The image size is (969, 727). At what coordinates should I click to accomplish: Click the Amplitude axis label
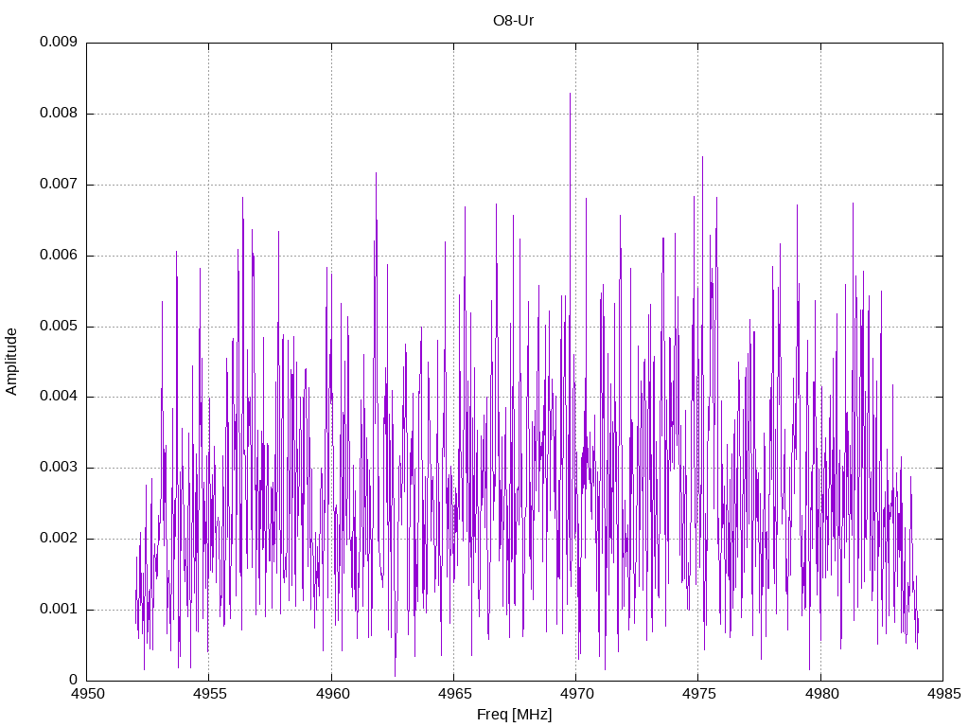coord(11,362)
